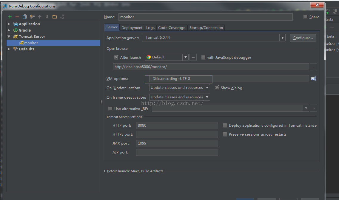
Task: Click the empty AJP port field
Action: [x=177, y=152]
